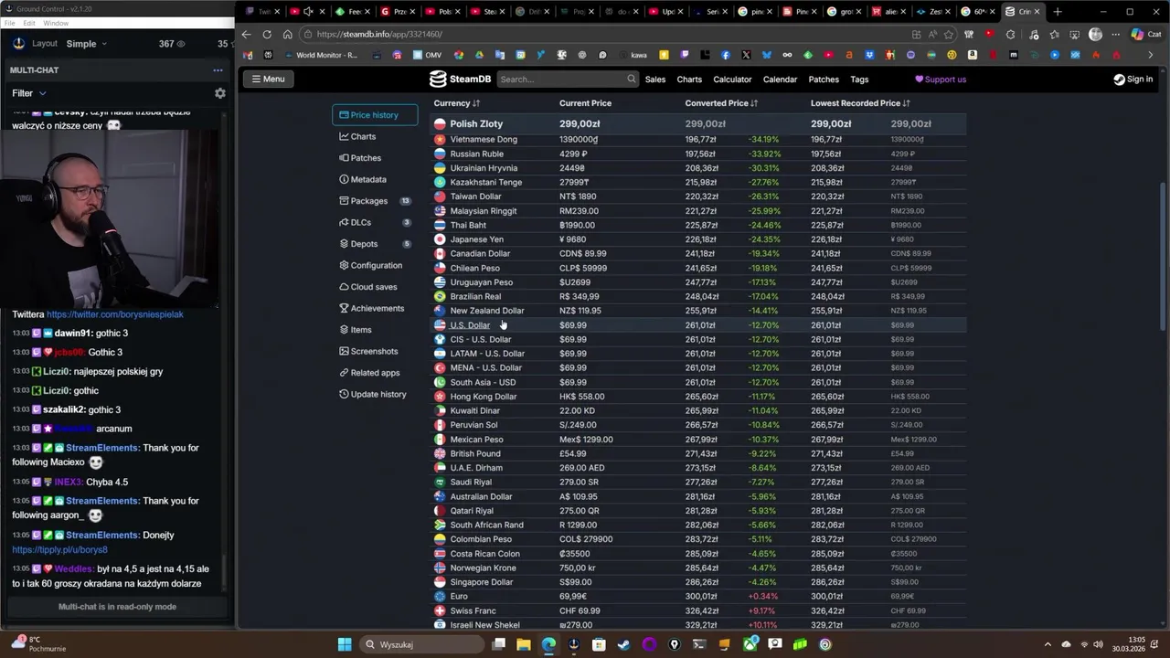Open the Calculator nav item
The width and height of the screenshot is (1170, 658).
732,80
